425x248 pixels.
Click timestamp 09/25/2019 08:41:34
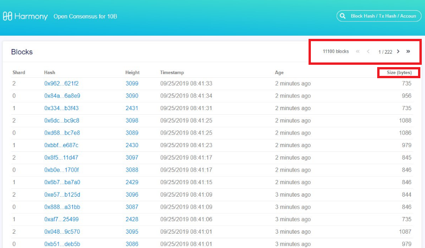pos(186,96)
